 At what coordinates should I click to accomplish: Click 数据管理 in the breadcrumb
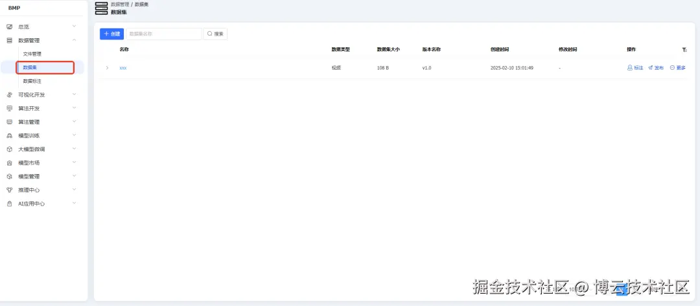coord(120,4)
